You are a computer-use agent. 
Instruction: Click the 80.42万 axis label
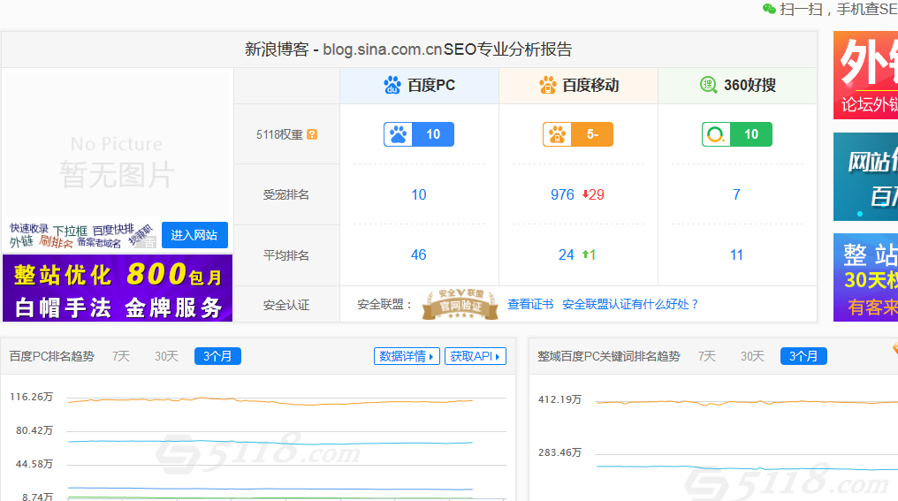(34, 430)
